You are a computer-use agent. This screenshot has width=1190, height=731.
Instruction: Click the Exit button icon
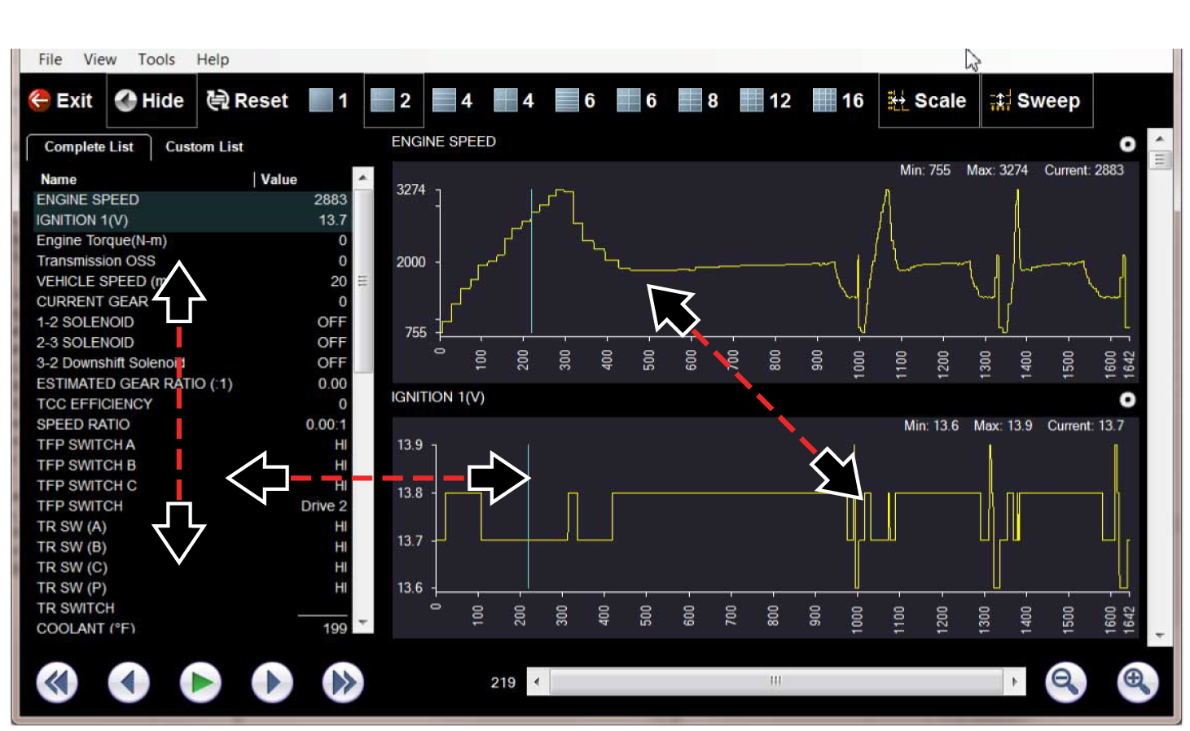[39, 100]
